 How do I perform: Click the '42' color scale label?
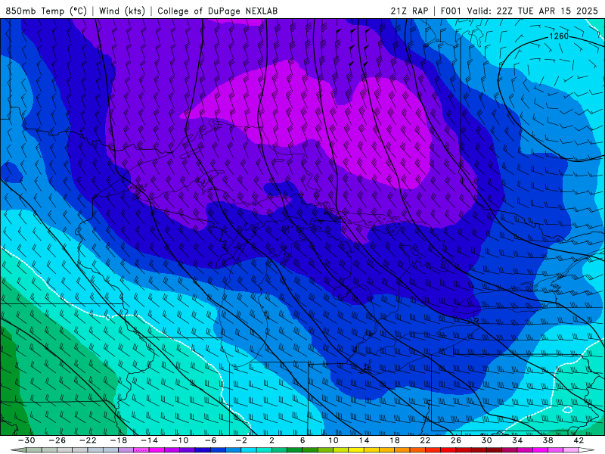[579, 440]
